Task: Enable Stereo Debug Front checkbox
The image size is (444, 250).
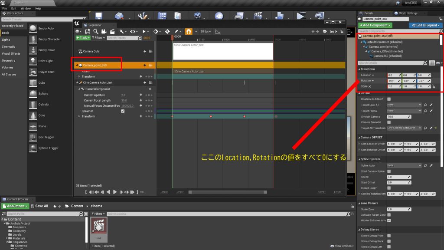Action: point(389,236)
